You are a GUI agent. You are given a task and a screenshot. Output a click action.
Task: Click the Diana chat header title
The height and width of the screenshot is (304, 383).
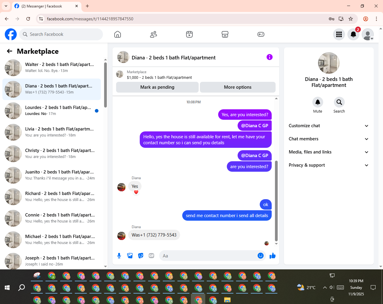[x=174, y=58]
